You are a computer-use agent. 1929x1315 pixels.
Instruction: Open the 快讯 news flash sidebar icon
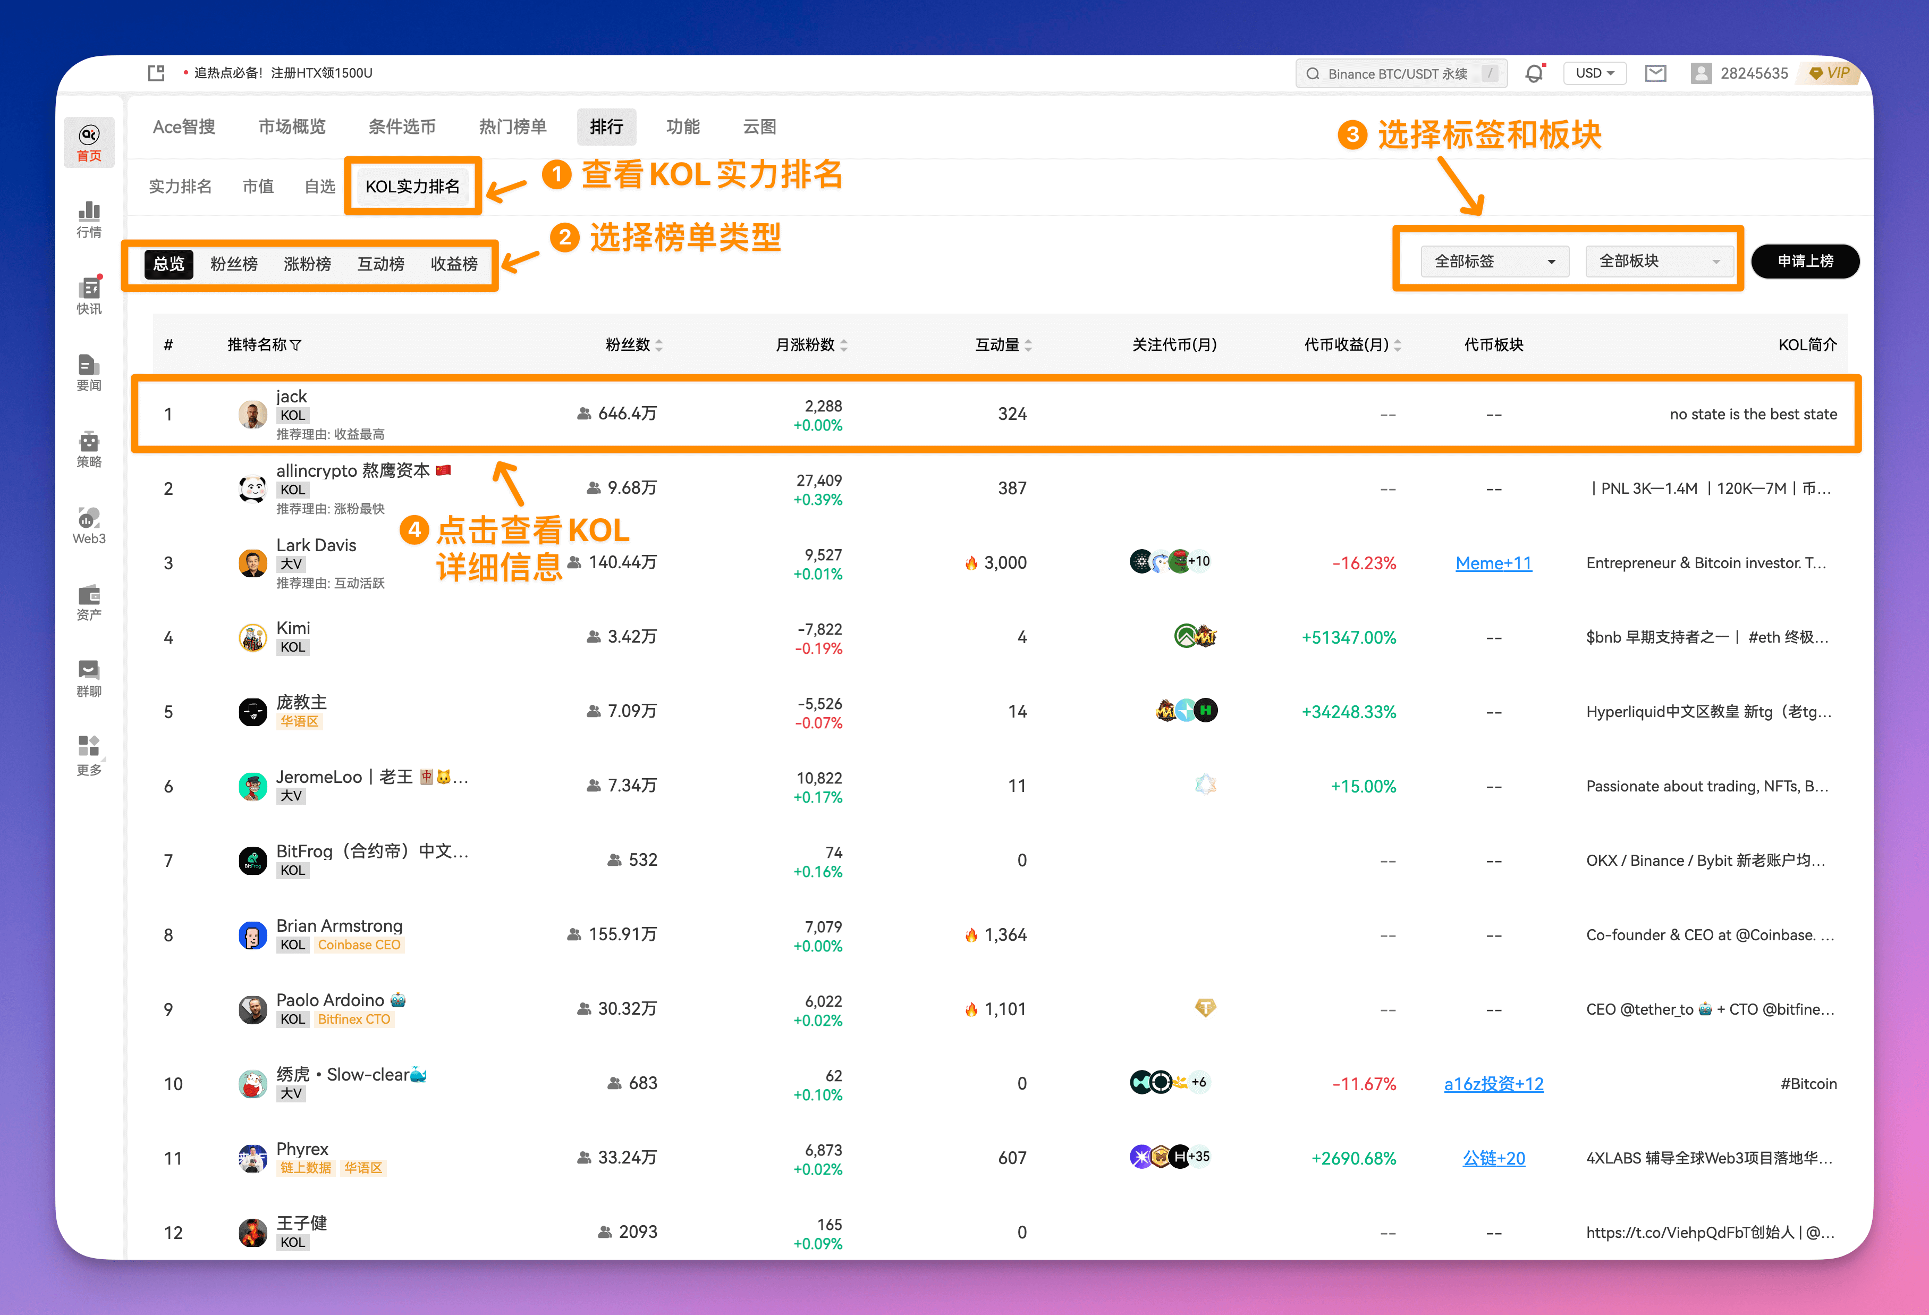pyautogui.click(x=89, y=296)
